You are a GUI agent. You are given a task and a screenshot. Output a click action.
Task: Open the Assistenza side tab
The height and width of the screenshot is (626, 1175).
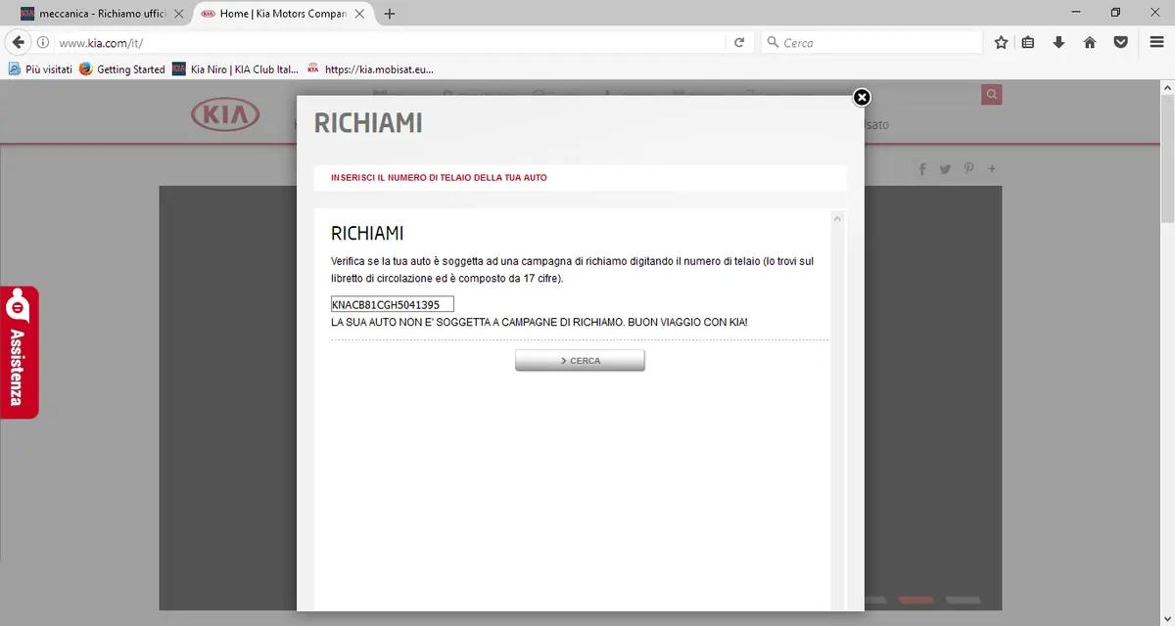[19, 352]
